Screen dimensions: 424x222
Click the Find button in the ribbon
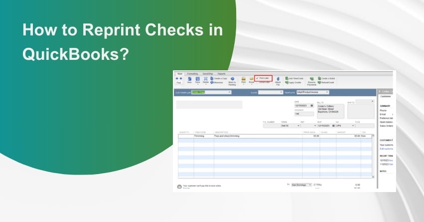pos(179,83)
